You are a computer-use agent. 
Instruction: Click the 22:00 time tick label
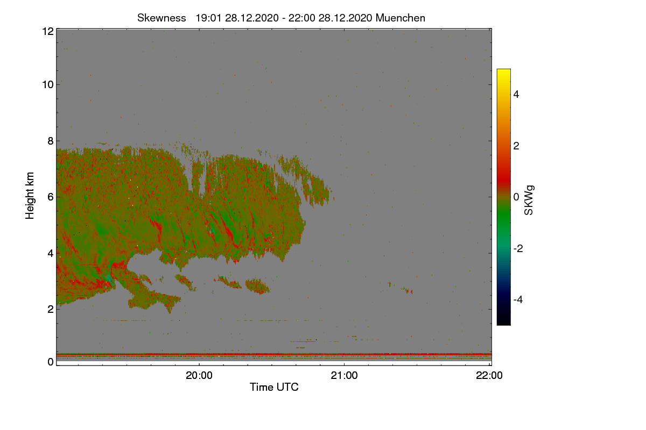tap(489, 376)
